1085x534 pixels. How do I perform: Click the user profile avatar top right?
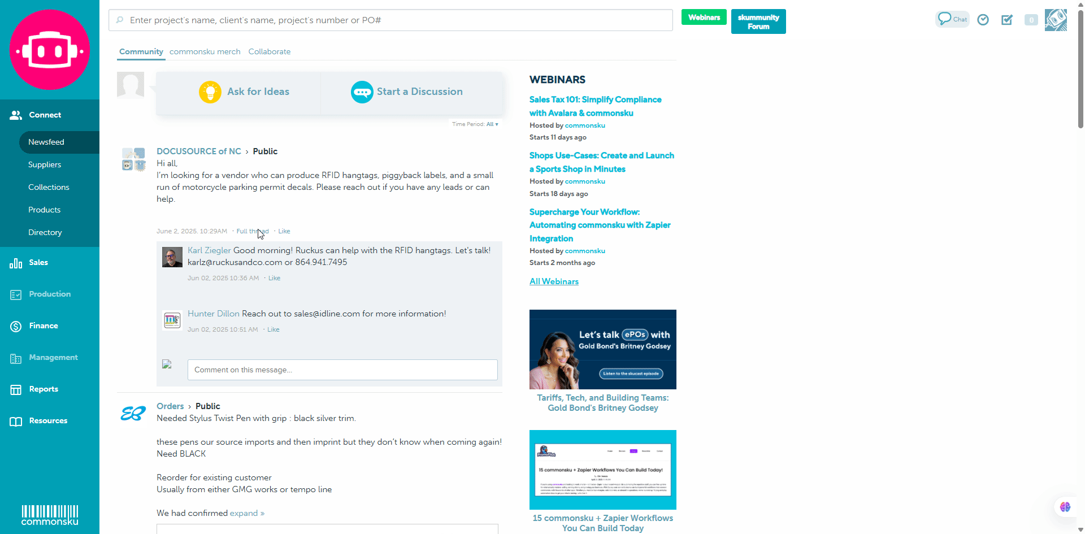point(1055,20)
